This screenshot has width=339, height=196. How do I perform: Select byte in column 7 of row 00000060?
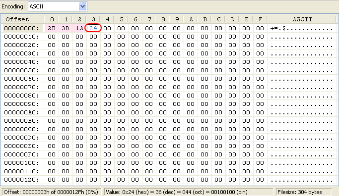149,79
